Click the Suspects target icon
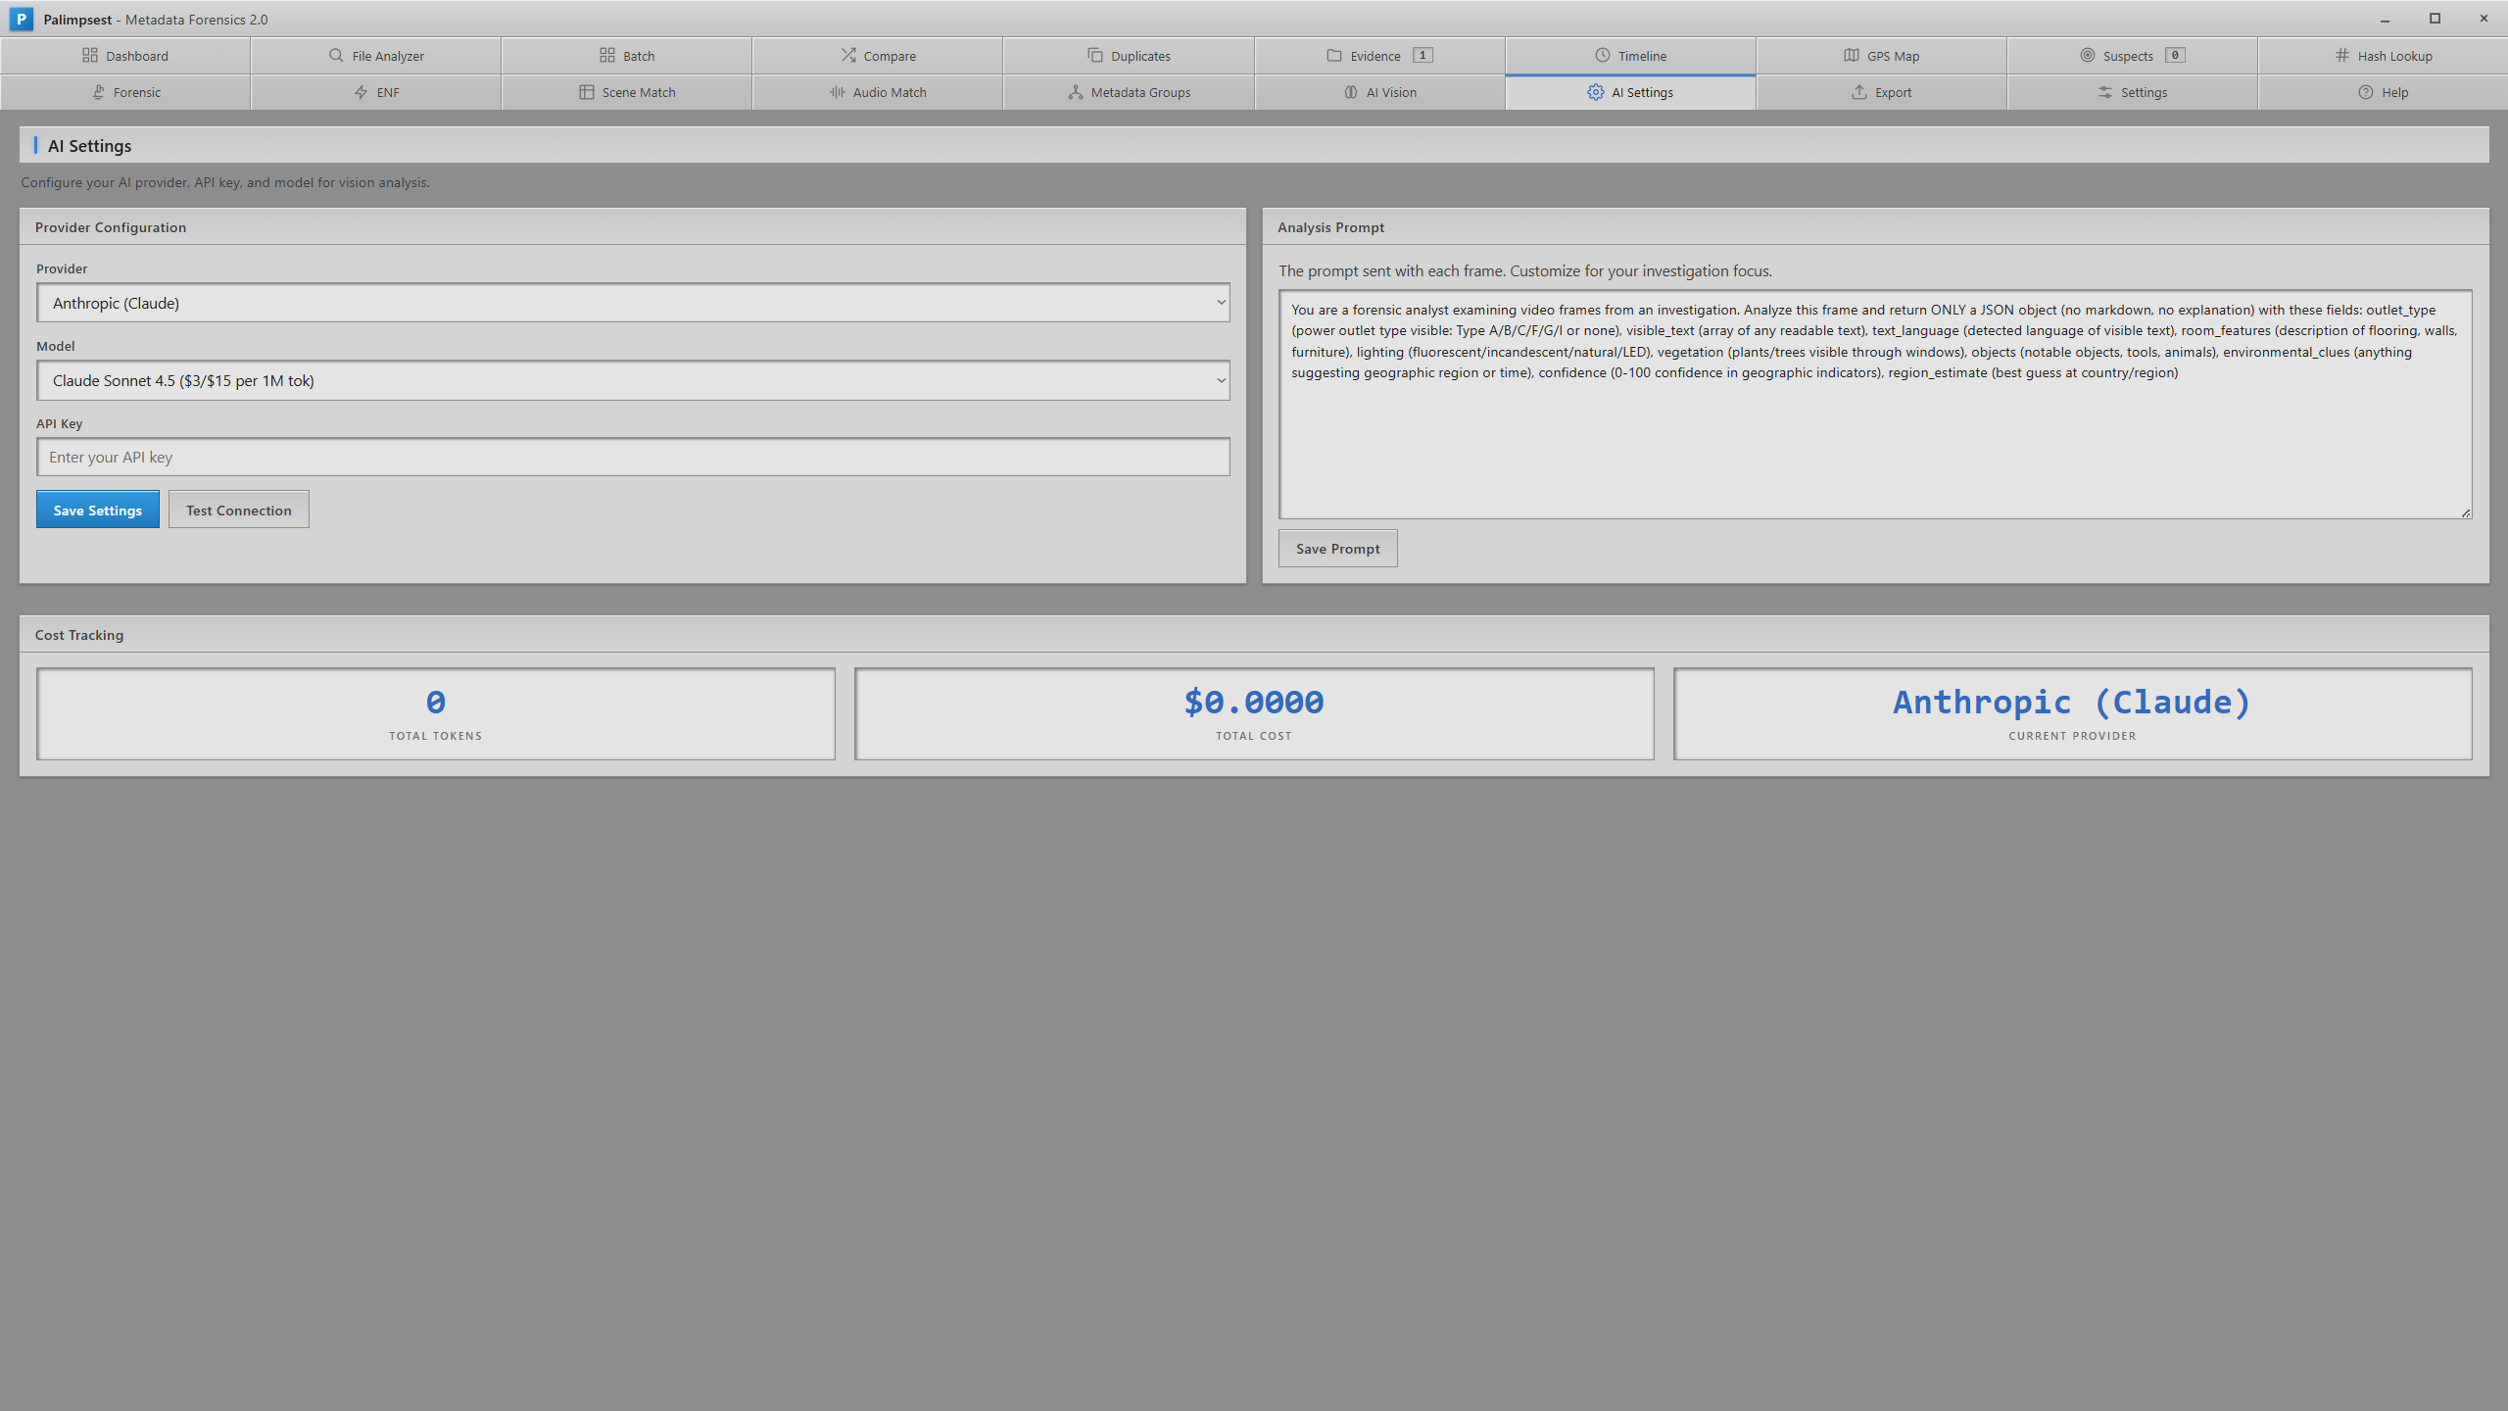Screen dimensions: 2508x1411 pyautogui.click(x=2088, y=55)
